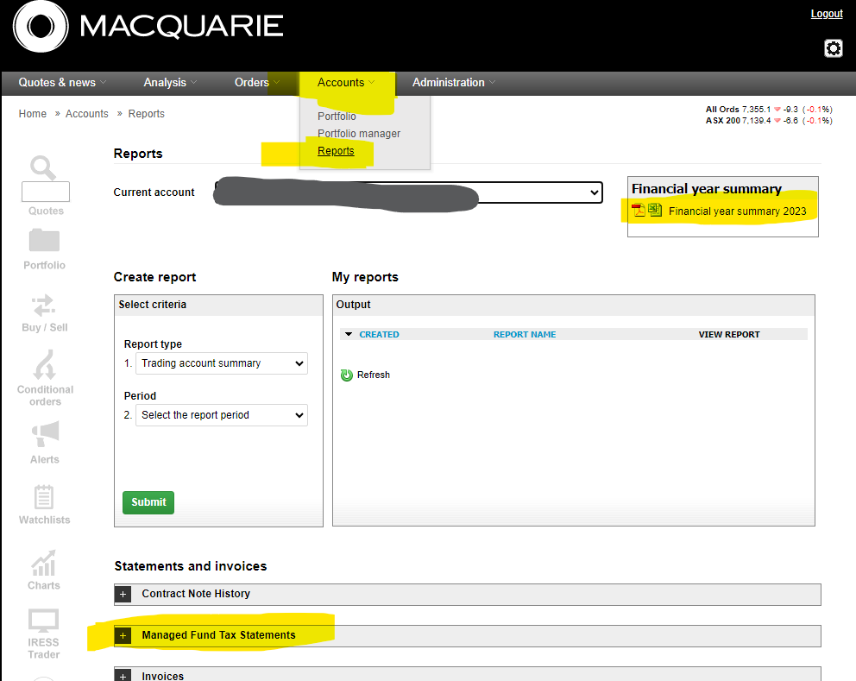Open the Report type dropdown
The height and width of the screenshot is (681, 856).
pos(222,363)
